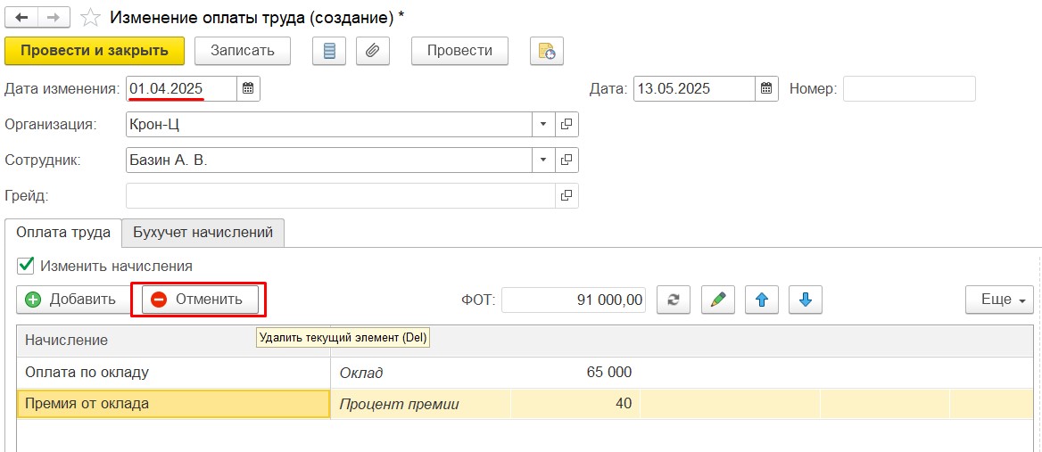This screenshot has height=452, width=1042.
Task: Click the create-based-on document icon
Action: click(x=547, y=51)
